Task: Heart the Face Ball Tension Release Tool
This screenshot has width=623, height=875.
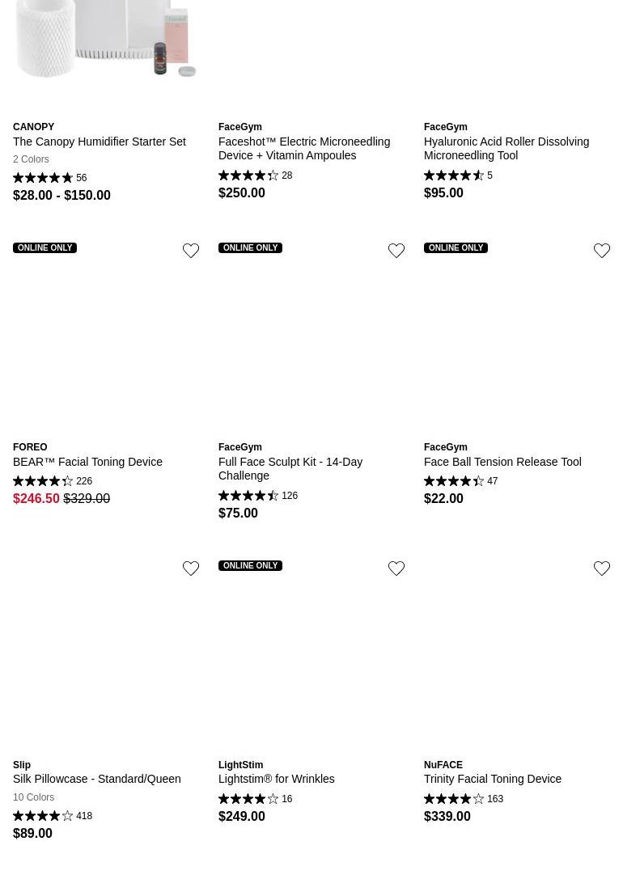Action: coord(602,251)
